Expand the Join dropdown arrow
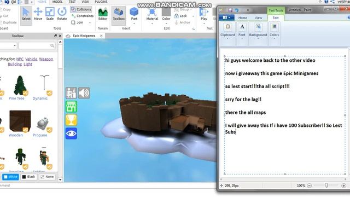Screen dimensions: 350x197 (x=90, y=22)
